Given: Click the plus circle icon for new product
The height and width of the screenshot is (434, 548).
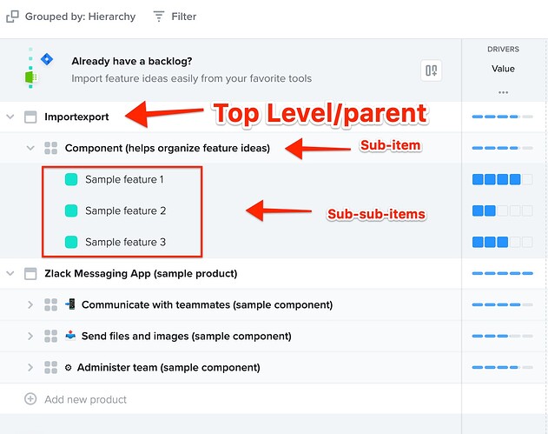Looking at the screenshot, I should click(x=30, y=399).
